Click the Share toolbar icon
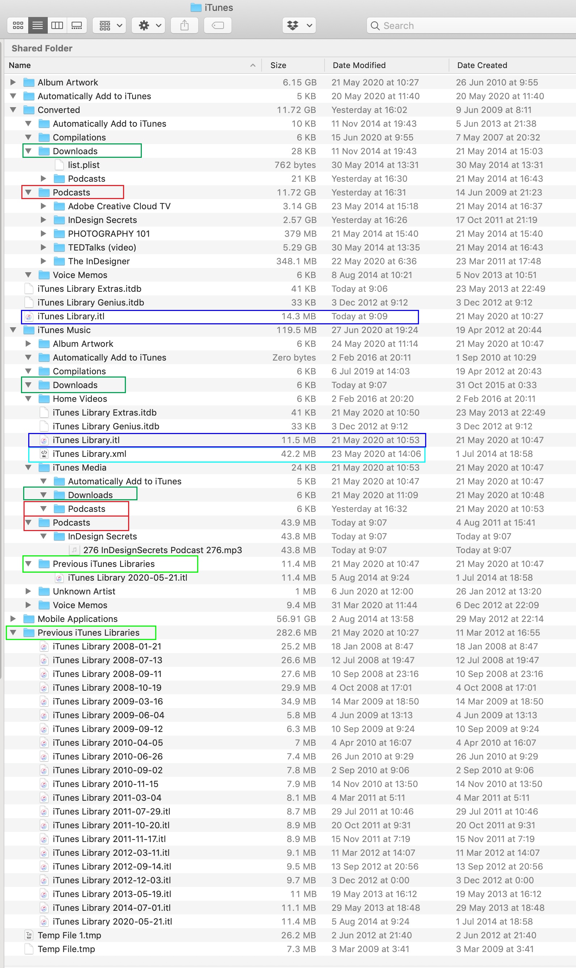Screen dimensions: 576x968 [x=185, y=26]
